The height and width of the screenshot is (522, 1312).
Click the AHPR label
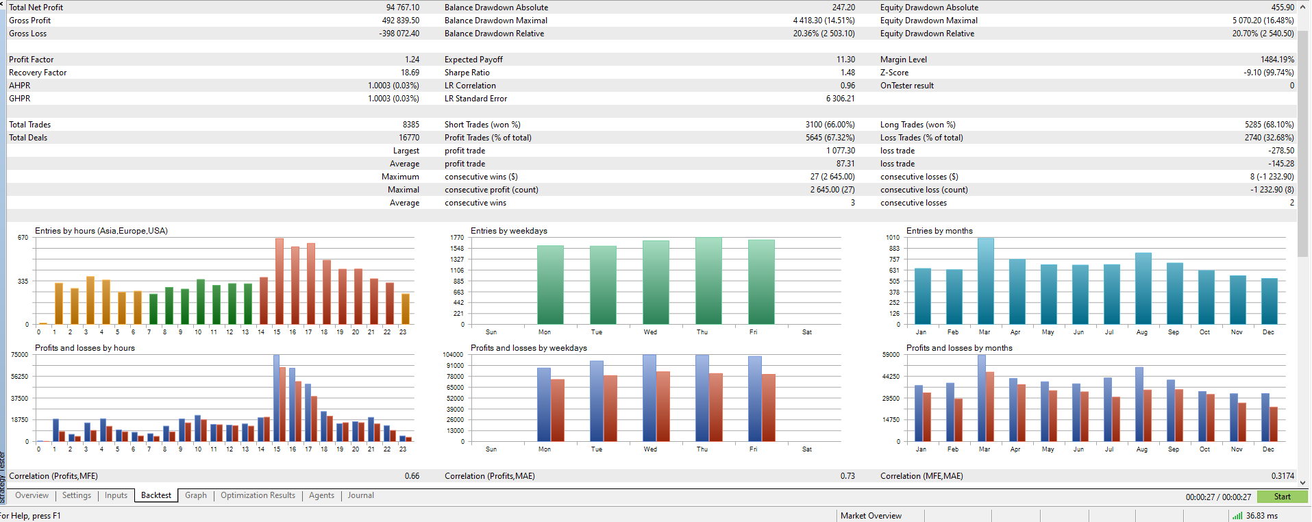point(19,86)
